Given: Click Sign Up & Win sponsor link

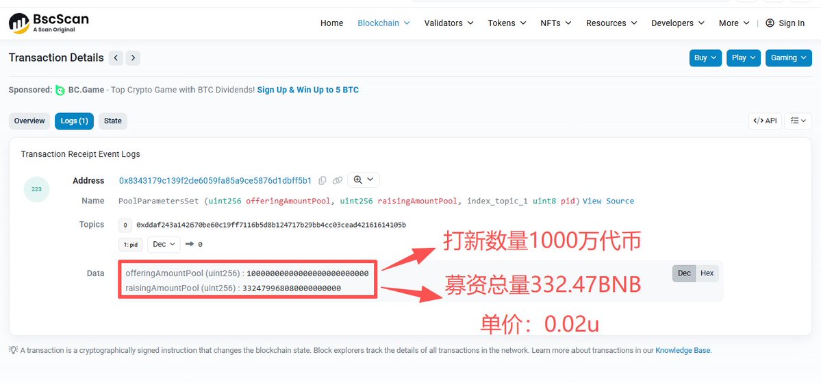Looking at the screenshot, I should coord(308,90).
